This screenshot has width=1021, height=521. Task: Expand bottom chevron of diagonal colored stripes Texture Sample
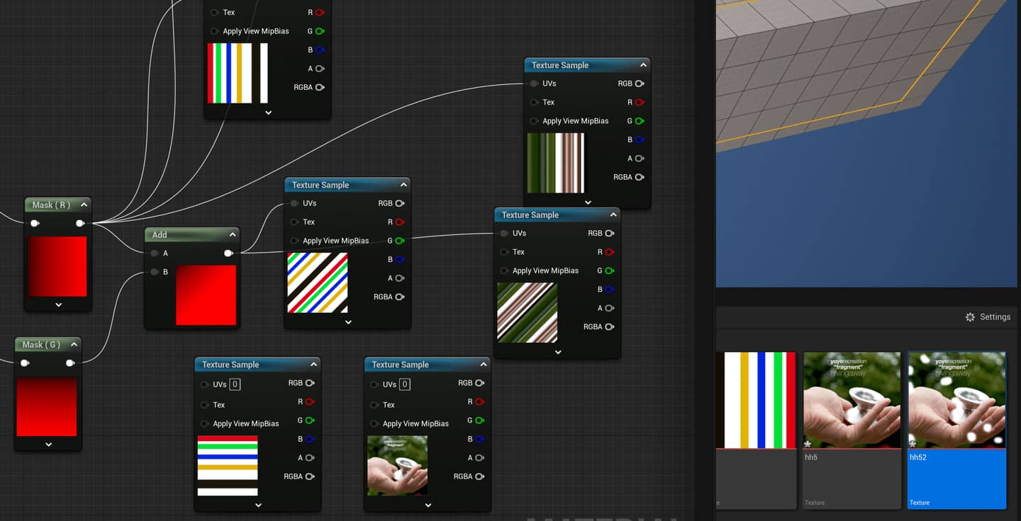(x=348, y=322)
